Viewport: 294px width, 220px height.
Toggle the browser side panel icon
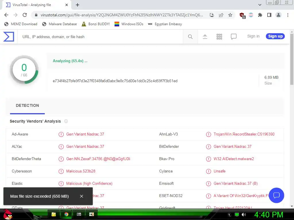tap(269, 15)
